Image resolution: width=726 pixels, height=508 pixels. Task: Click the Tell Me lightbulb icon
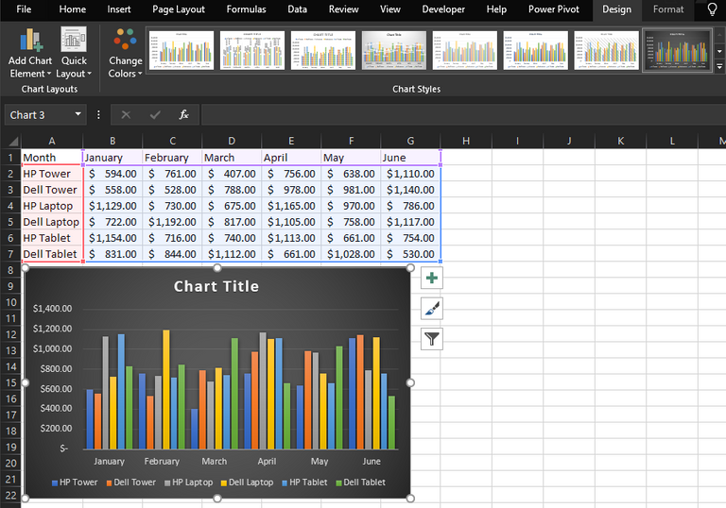click(712, 9)
